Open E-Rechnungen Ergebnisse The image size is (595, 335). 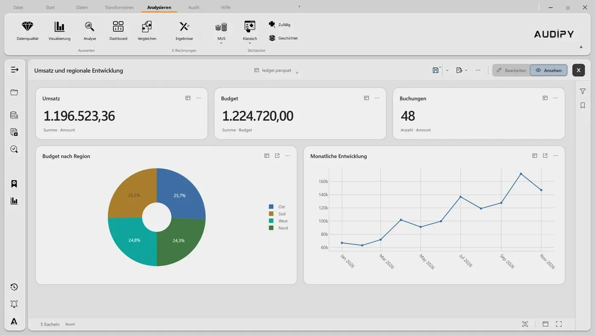click(x=184, y=31)
